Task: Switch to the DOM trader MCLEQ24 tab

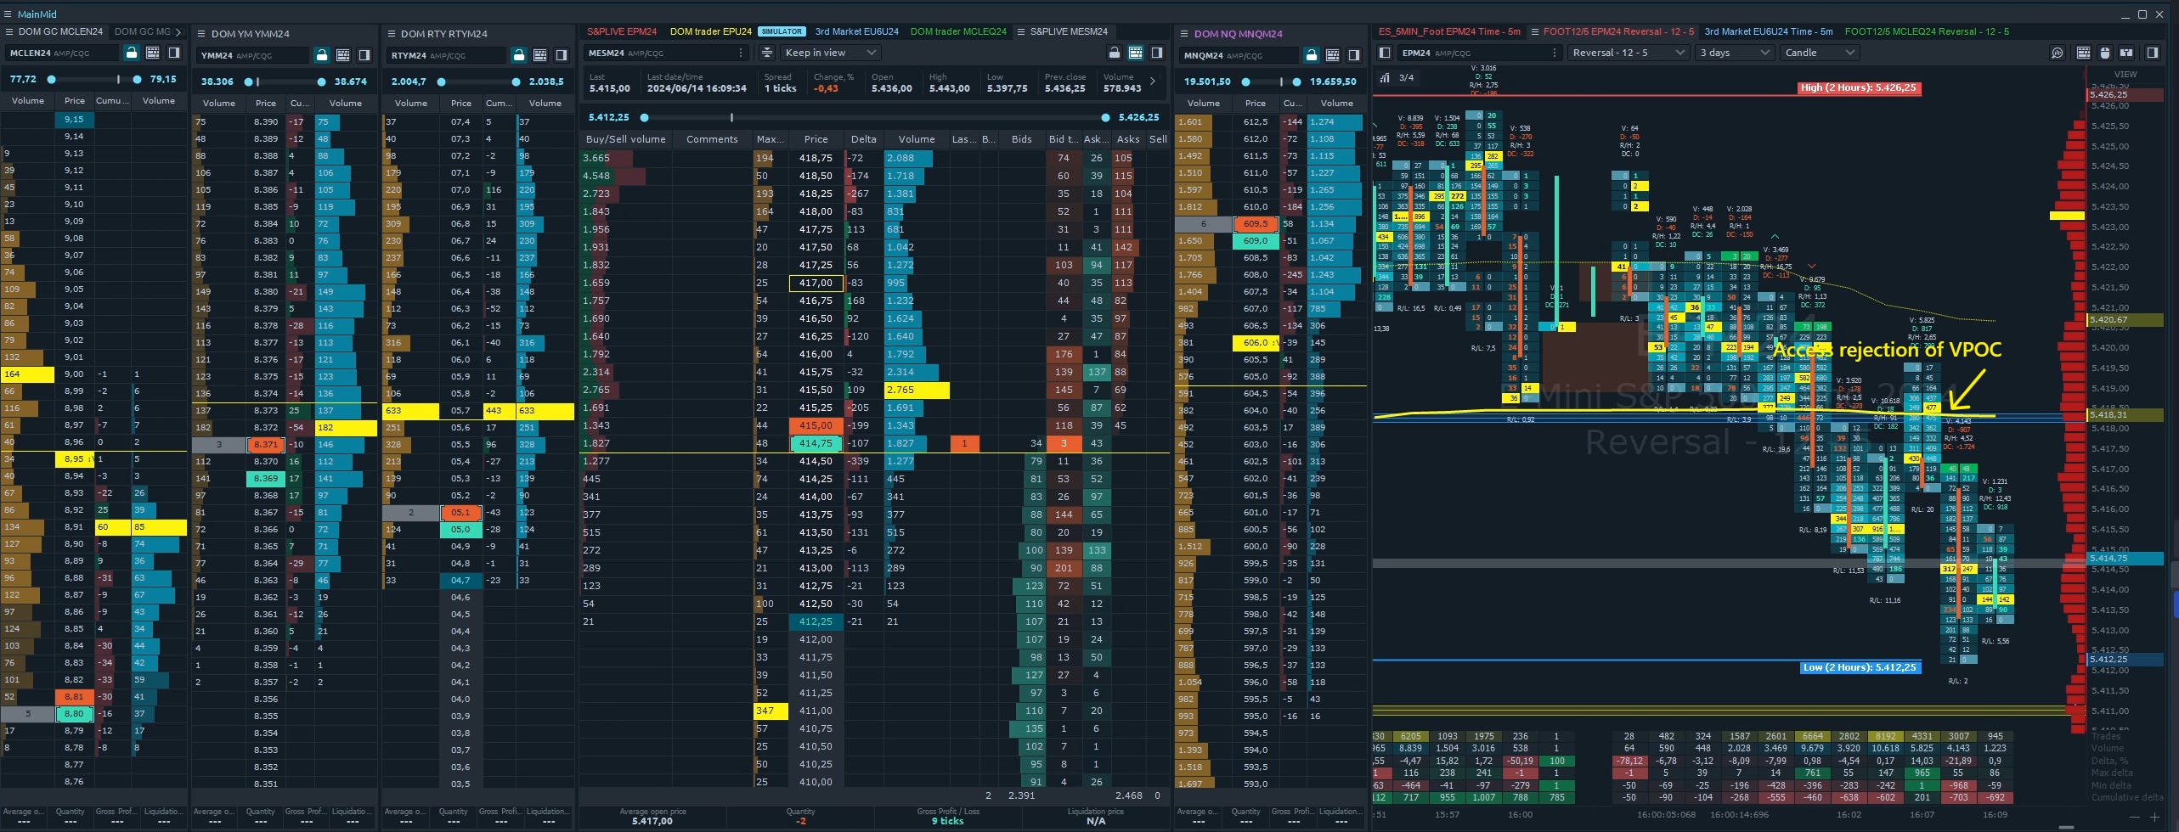Action: (x=958, y=31)
